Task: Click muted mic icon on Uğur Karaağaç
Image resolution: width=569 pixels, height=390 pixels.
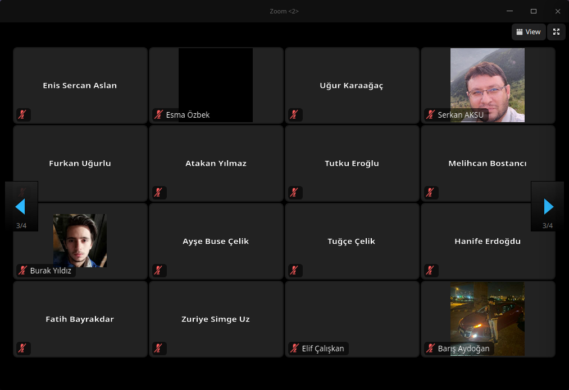Action: (294, 115)
